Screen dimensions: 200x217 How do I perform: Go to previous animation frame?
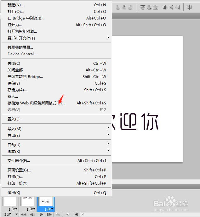(32, 214)
